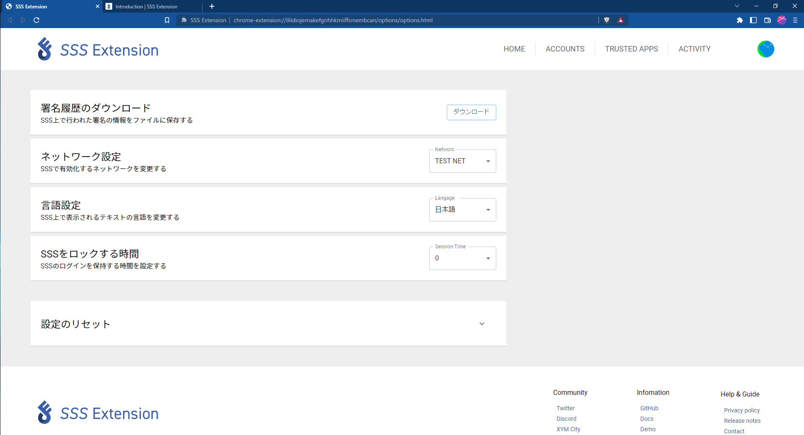Toggle the browser sidebar panel icon

[x=753, y=20]
